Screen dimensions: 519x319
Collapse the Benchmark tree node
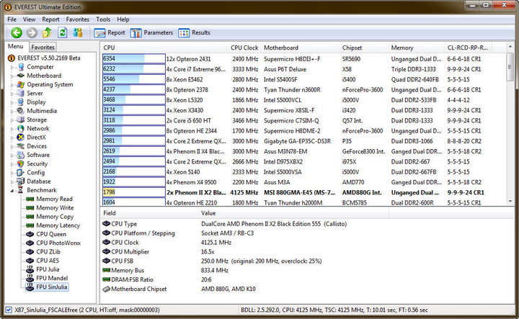[x=12, y=190]
